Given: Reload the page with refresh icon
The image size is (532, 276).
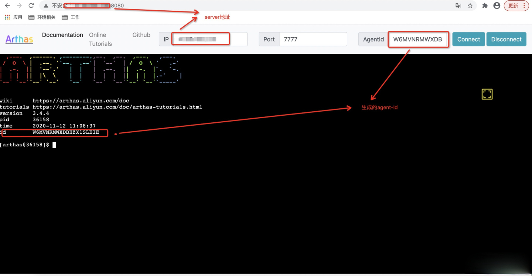Looking at the screenshot, I should (31, 6).
